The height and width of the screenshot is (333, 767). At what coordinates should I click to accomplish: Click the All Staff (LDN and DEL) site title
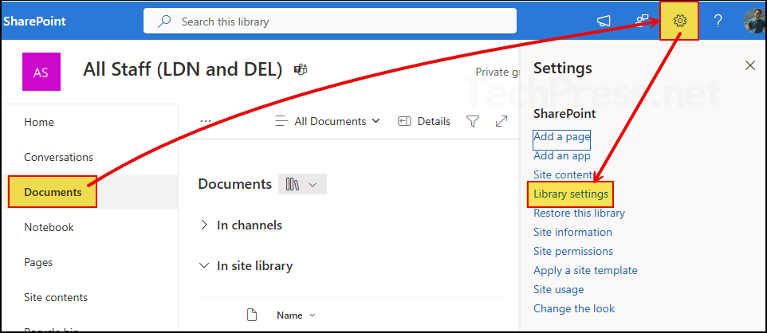click(x=183, y=70)
